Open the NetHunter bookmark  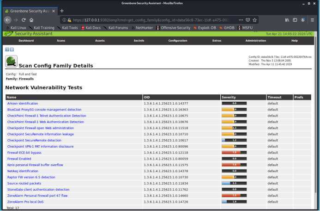coord(142,28)
